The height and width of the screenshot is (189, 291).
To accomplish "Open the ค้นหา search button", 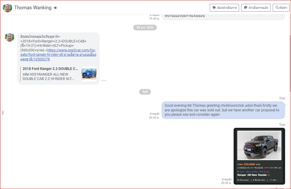I will point(281,8).
